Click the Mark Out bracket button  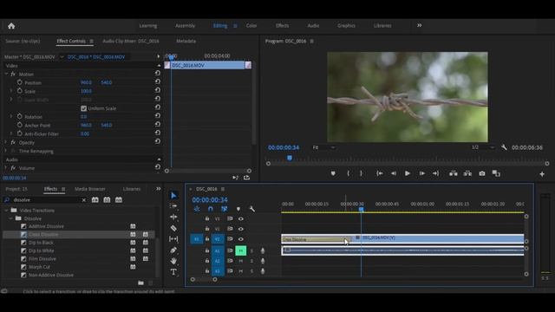(361, 173)
